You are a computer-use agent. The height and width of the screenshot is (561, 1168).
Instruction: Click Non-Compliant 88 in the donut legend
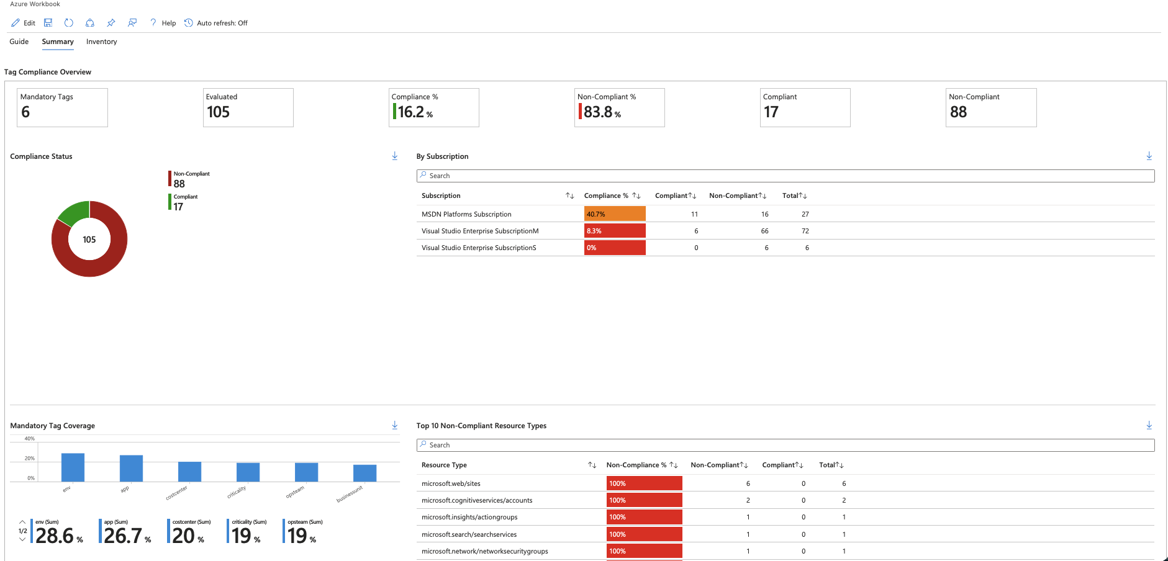point(189,179)
